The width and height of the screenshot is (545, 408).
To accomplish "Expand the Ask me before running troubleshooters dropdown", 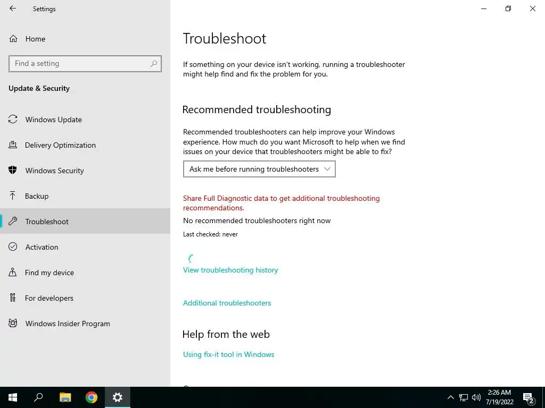I will click(x=259, y=169).
